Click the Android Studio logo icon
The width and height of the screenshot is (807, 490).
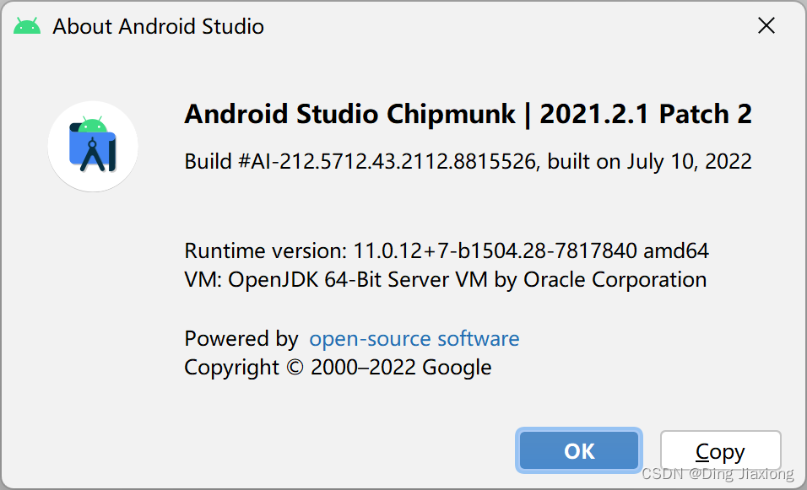click(93, 147)
